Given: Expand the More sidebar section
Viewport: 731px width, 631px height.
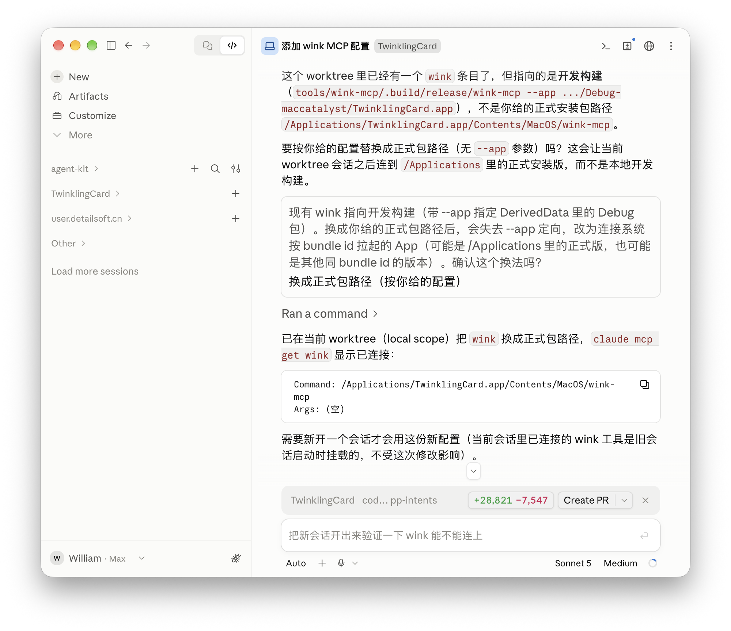Looking at the screenshot, I should point(72,135).
